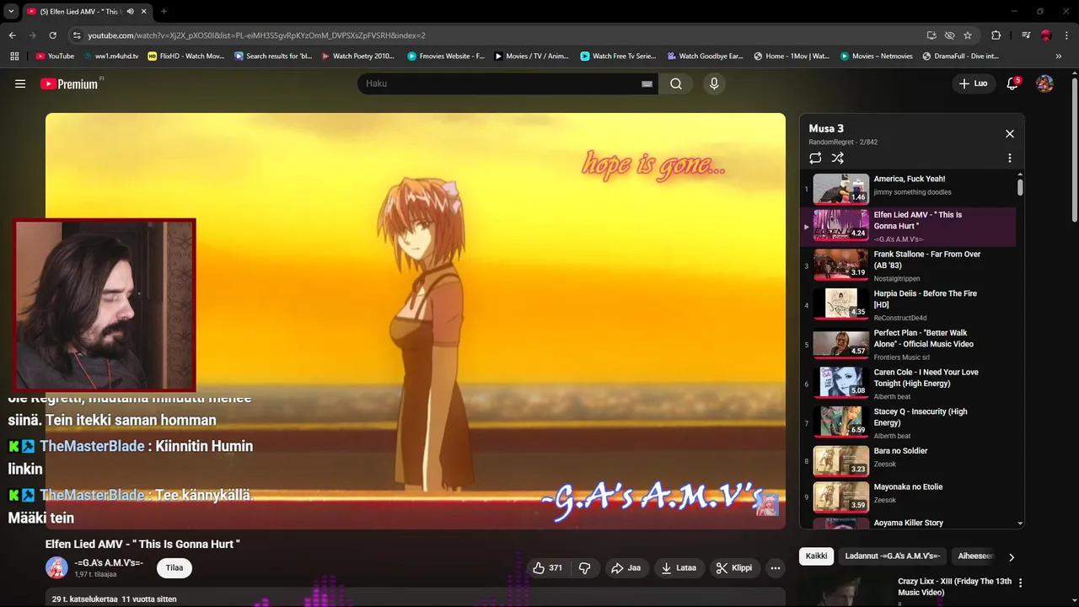Play Harpia Deiis - Before The Fire
Viewport: 1079px width, 607px height.
[908, 305]
